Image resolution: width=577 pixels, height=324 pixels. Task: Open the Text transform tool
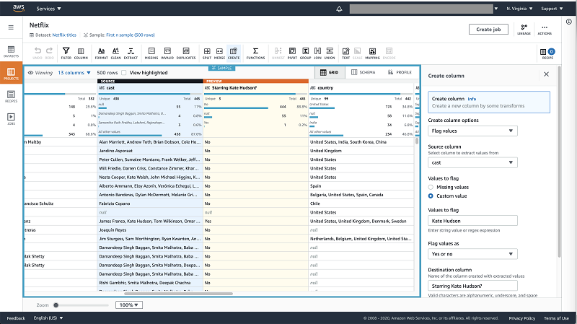(x=346, y=53)
